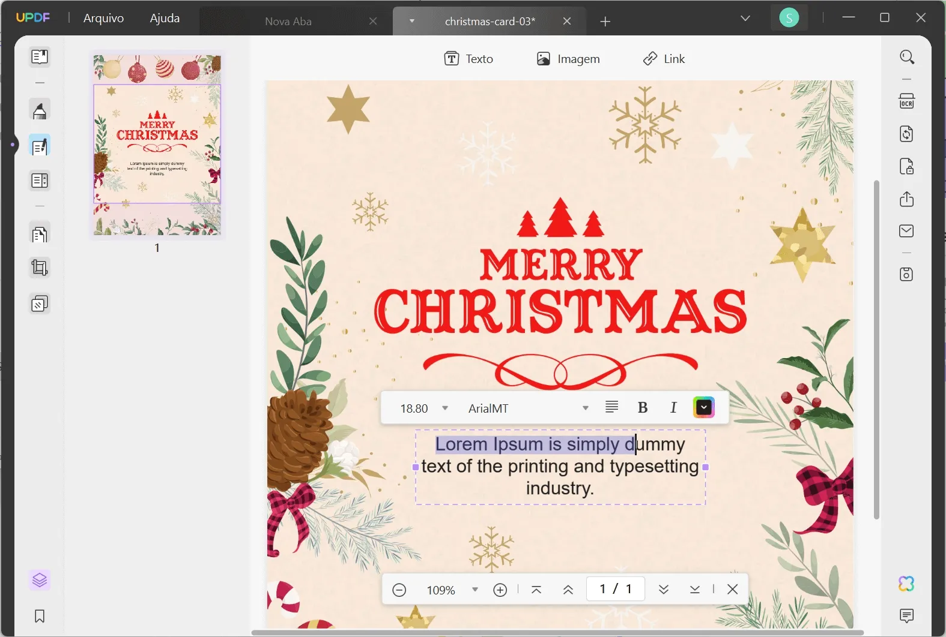946x637 pixels.
Task: Open the Save as other icon
Action: (x=907, y=274)
